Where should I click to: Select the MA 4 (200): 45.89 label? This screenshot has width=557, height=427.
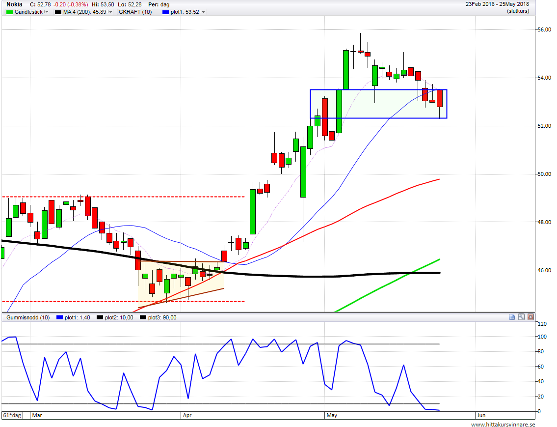click(x=85, y=12)
